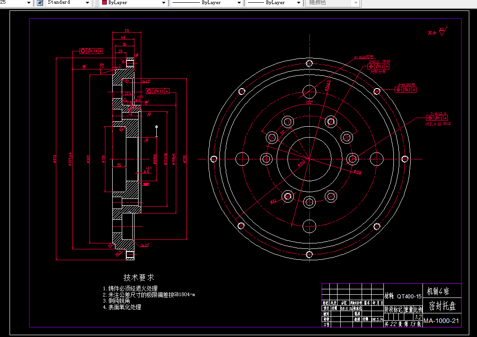
Task: Select the φ295 diameter dimension
Action: click(184, 159)
